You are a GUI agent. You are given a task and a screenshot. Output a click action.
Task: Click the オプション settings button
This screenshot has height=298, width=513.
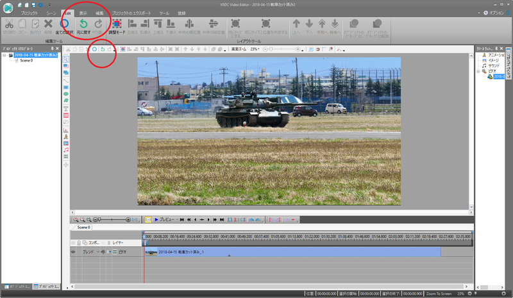[x=493, y=13]
